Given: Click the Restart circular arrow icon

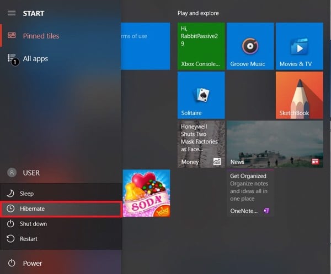Looking at the screenshot, I should [10, 239].
